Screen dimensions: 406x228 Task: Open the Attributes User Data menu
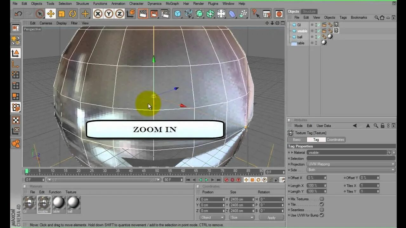pos(324,126)
